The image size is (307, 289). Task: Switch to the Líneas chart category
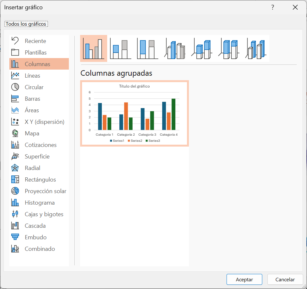(x=33, y=76)
